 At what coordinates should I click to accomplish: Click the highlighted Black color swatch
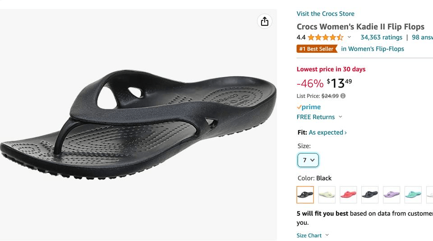click(305, 195)
